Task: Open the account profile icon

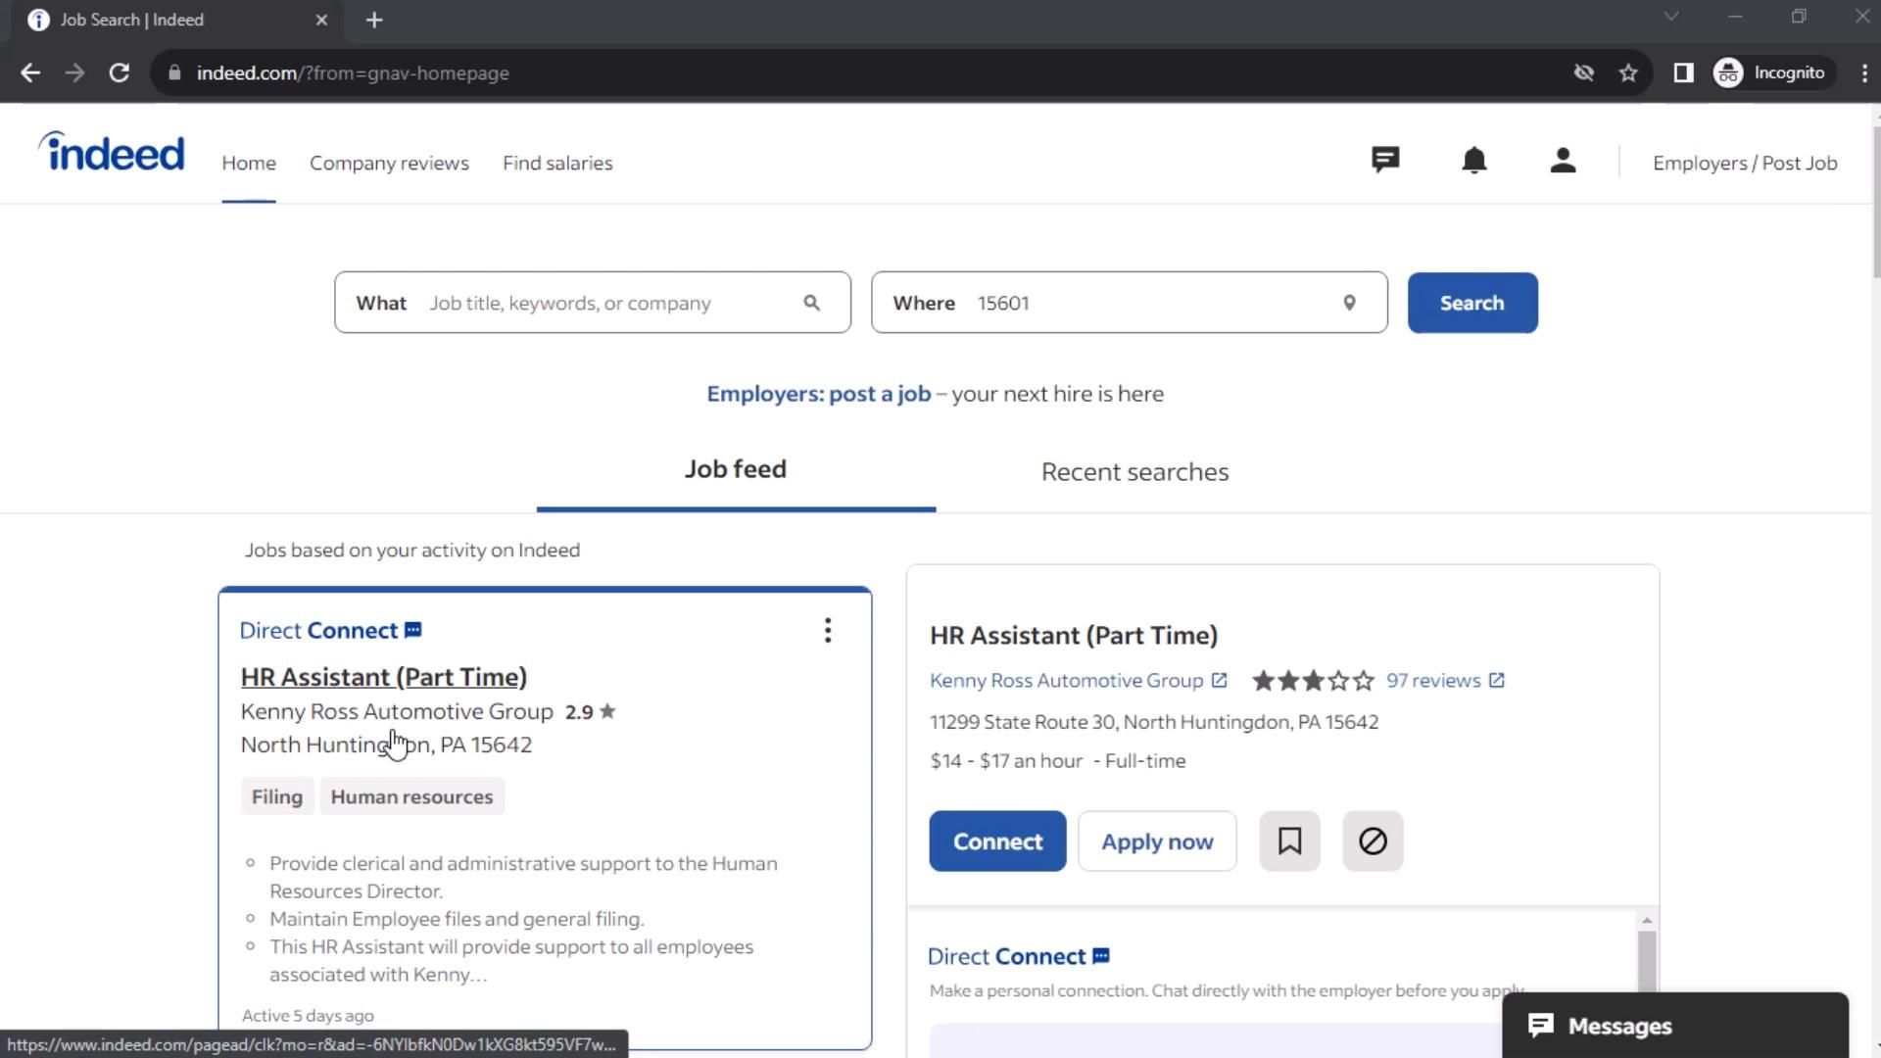Action: [x=1563, y=161]
